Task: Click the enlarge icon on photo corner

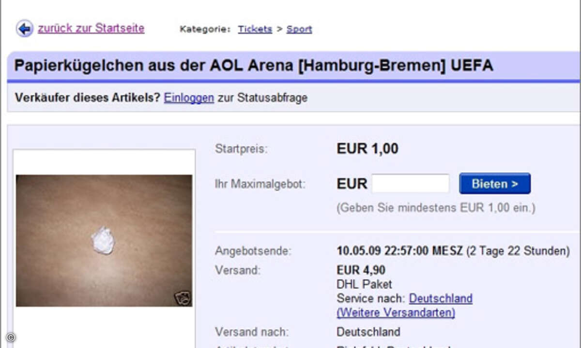Action: pos(183,298)
